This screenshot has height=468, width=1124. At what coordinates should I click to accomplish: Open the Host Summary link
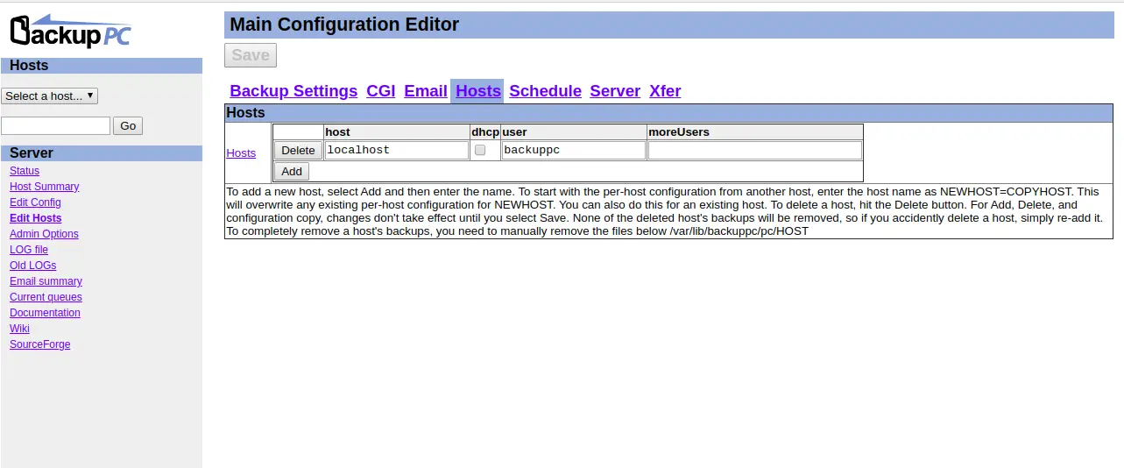click(x=44, y=187)
